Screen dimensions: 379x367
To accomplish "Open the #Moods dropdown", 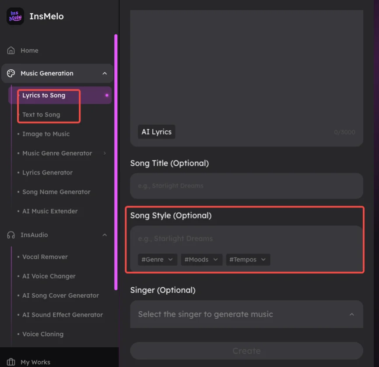I will (x=201, y=259).
